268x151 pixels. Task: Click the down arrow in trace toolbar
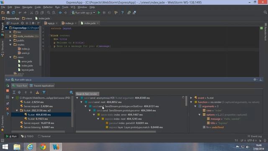pyautogui.click(x=31, y=92)
